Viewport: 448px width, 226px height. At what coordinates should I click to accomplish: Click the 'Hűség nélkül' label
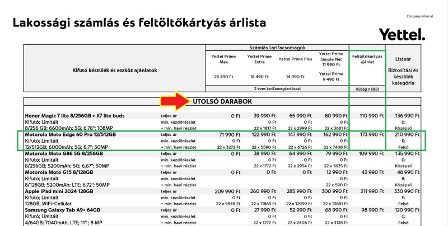pyautogui.click(x=367, y=89)
